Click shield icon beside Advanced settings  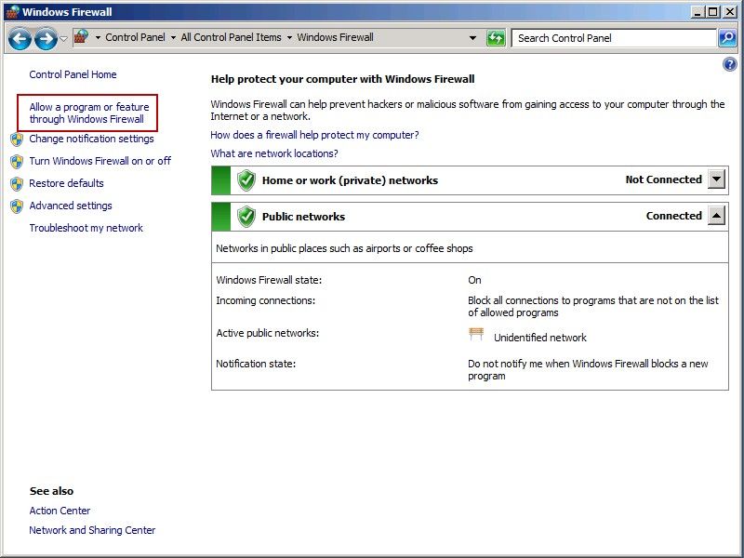(x=17, y=206)
